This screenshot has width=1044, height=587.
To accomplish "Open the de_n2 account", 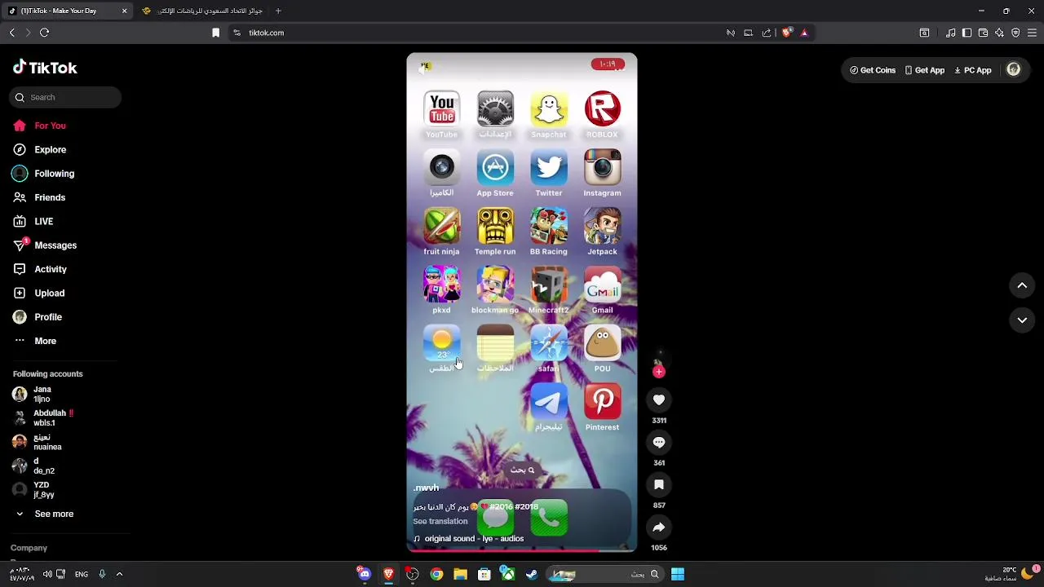I will (33, 466).
